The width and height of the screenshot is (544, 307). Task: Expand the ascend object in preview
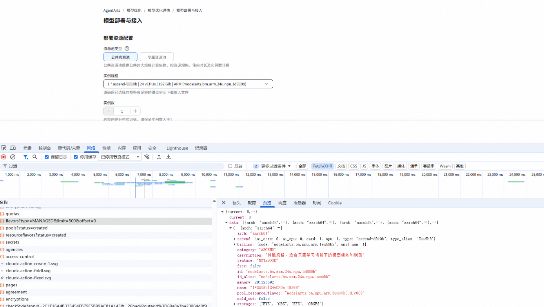coord(235,239)
